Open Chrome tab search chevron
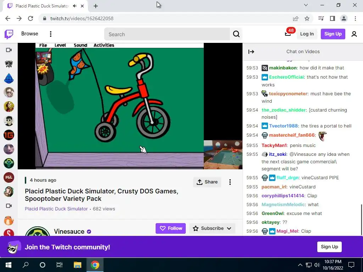Image resolution: width=363 pixels, height=272 pixels. click(306, 5)
